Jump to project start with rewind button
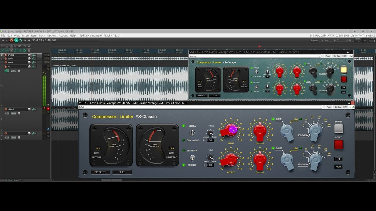 tap(3, 40)
